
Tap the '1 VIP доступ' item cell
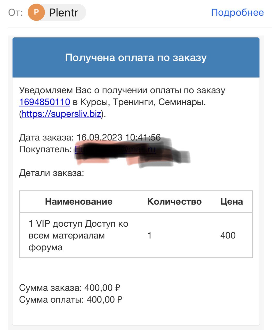(x=79, y=235)
